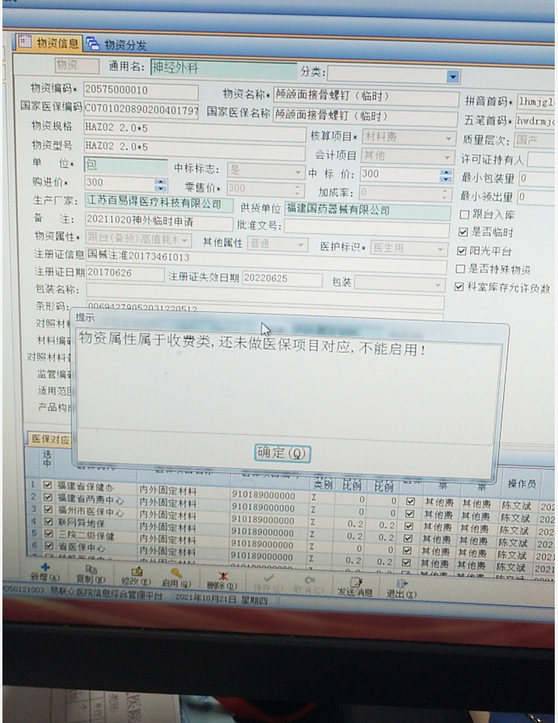
Task: Uncheck the 阳光平台 checkbox
Action: coord(462,251)
